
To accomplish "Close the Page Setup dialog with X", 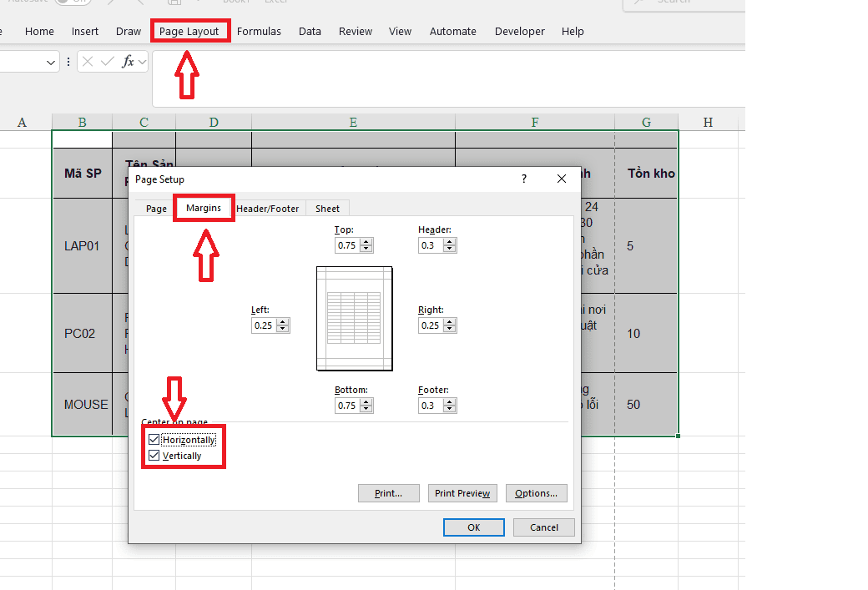I will (562, 179).
